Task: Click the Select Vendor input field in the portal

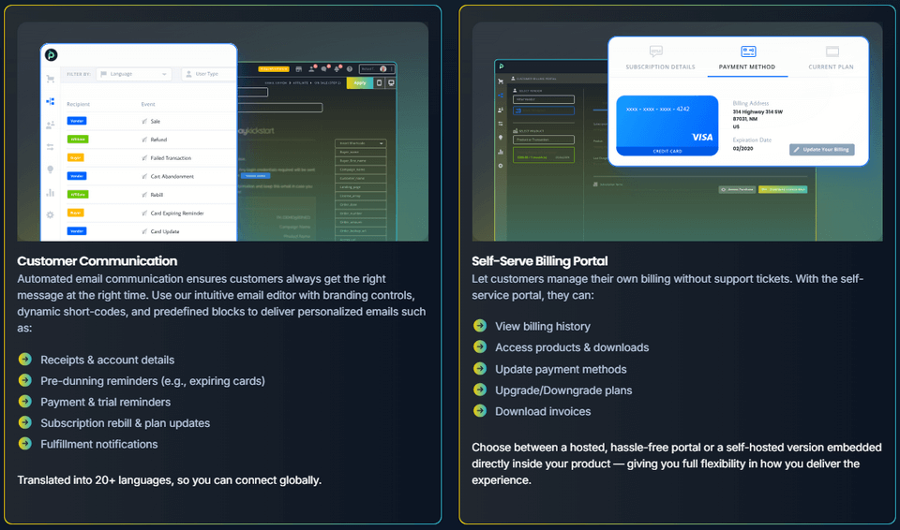Action: point(544,99)
